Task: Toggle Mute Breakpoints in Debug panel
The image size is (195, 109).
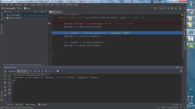Action: tap(5, 91)
